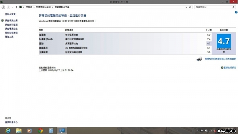This screenshot has height=134, width=238.
Task: Open the blue Help question mark
Action: coord(236,12)
